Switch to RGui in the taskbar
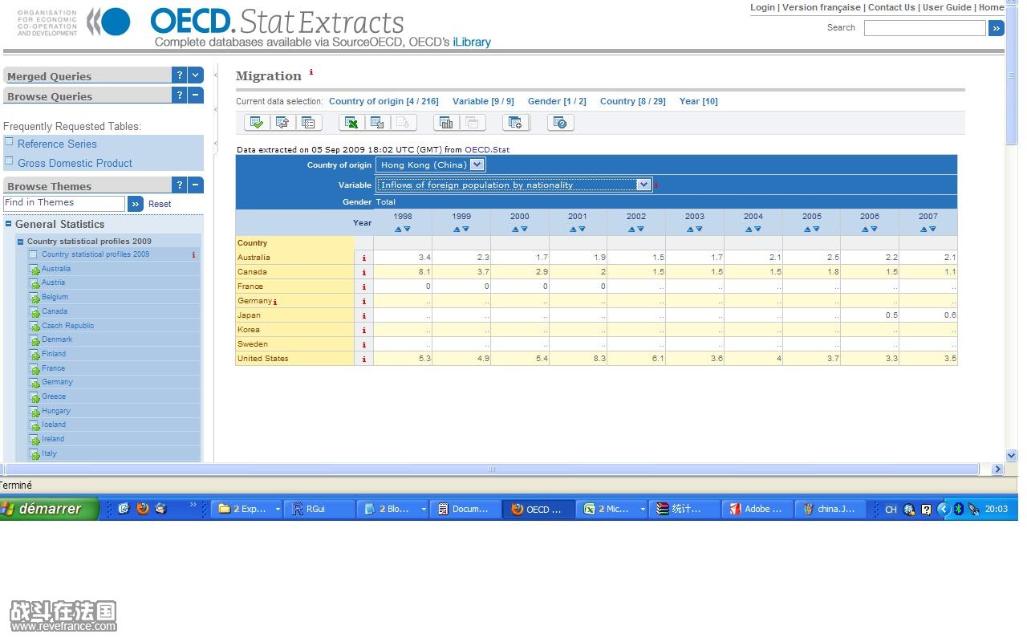 click(x=319, y=509)
